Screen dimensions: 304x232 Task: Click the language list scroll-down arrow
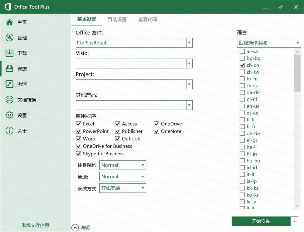297,206
